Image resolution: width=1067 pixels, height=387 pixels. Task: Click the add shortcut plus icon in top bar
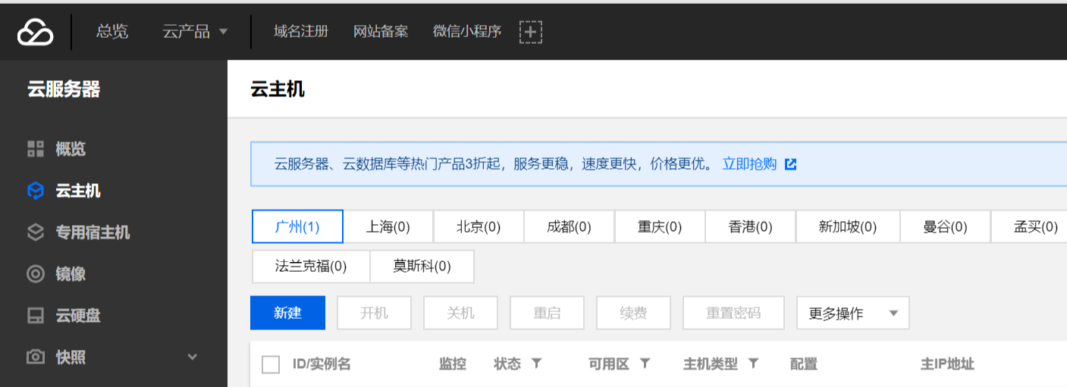pos(530,32)
